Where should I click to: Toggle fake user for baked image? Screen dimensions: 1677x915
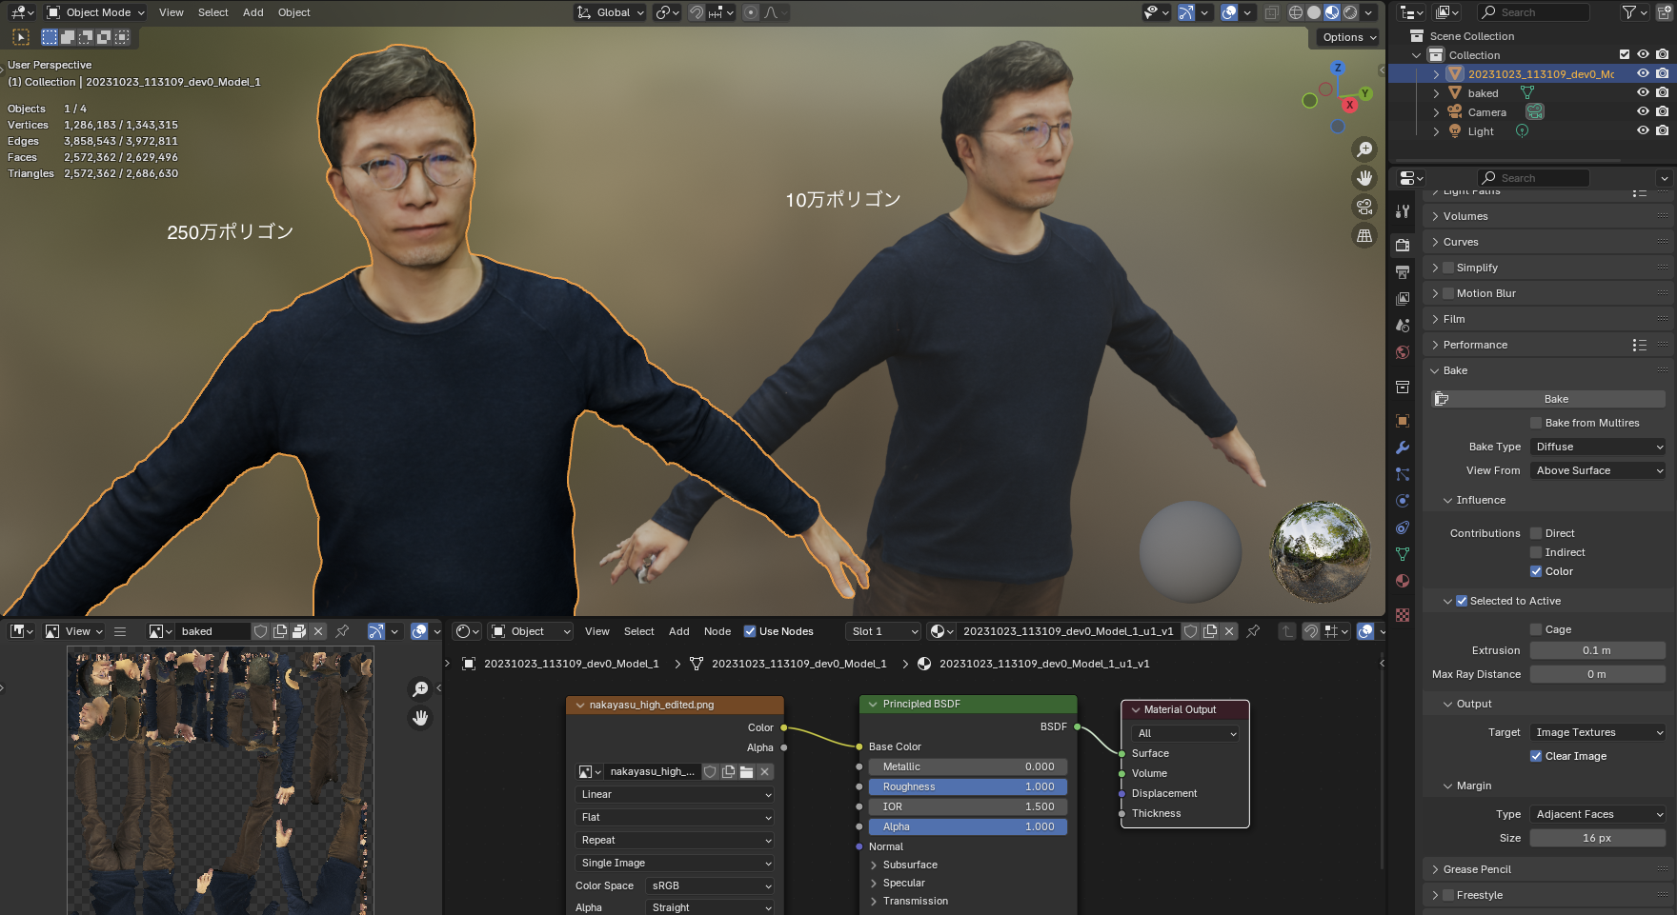pyautogui.click(x=260, y=631)
